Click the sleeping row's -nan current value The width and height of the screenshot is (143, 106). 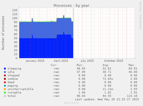coord(56,69)
